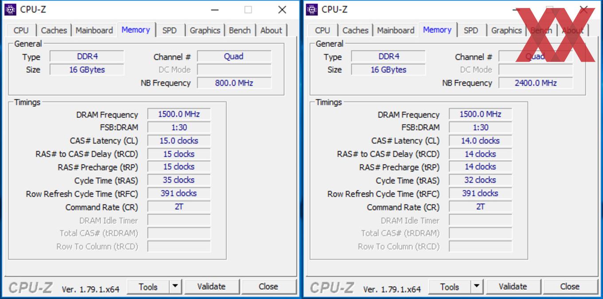Click Validate button in left window

point(211,287)
